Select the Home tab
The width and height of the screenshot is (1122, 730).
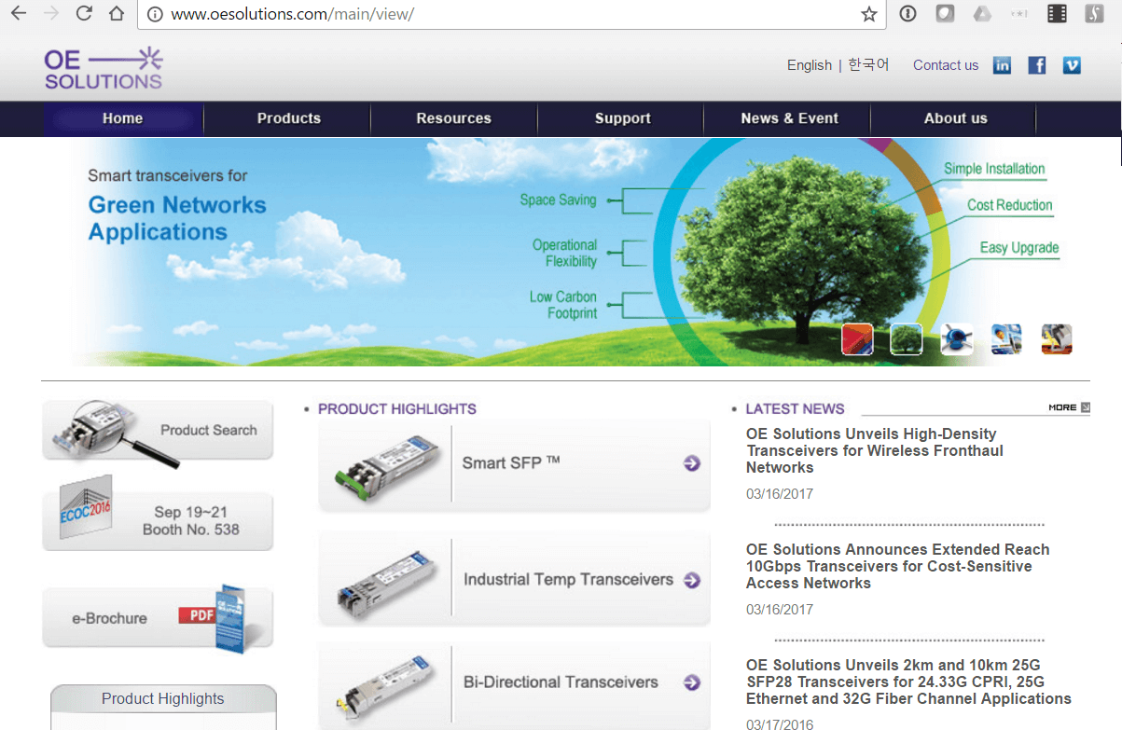pos(122,118)
